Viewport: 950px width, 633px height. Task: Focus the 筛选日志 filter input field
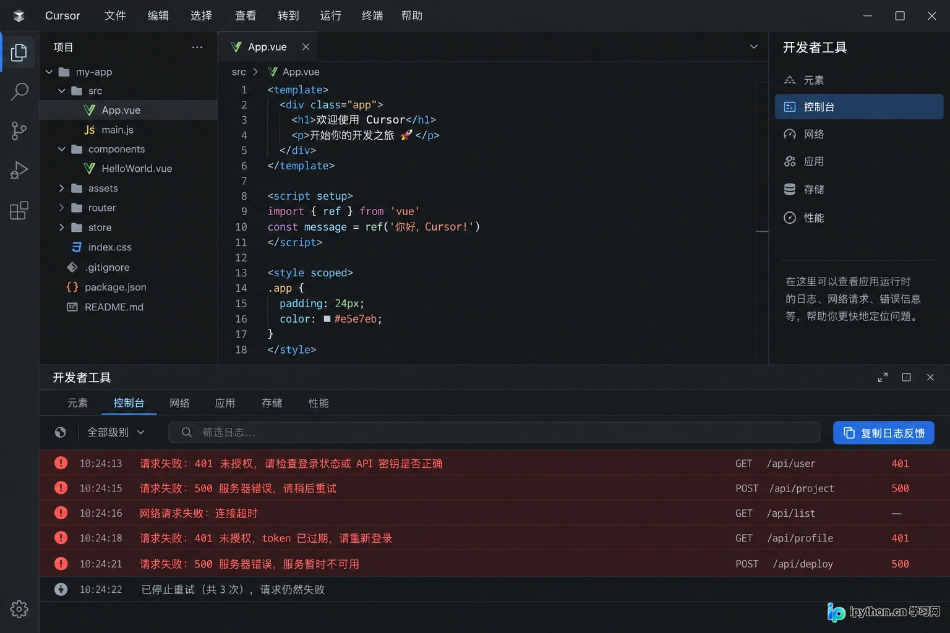coord(494,433)
